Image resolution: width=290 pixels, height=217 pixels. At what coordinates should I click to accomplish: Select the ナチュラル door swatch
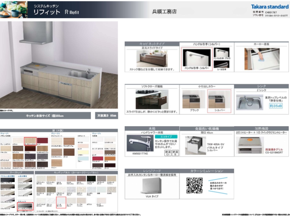(6, 149)
